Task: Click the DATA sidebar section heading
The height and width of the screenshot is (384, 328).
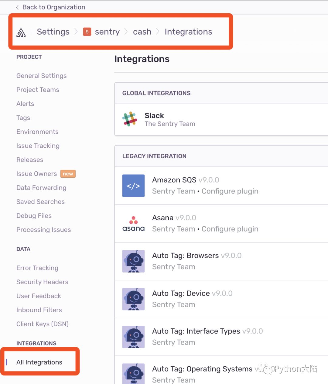Action: 23,249
